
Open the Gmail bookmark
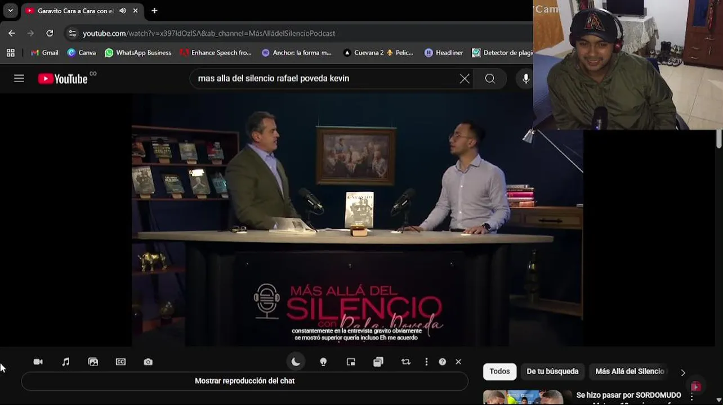(44, 52)
